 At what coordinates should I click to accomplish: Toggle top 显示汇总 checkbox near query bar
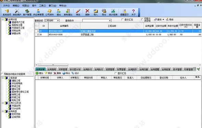123,20
